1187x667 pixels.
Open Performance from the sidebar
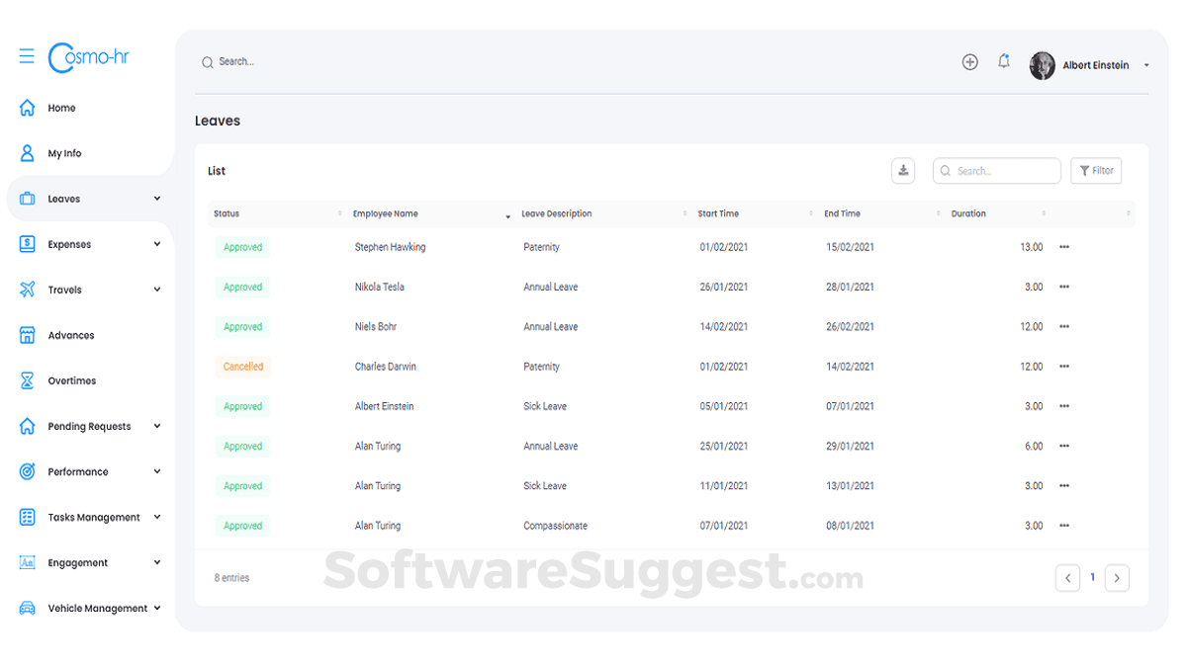click(x=78, y=471)
